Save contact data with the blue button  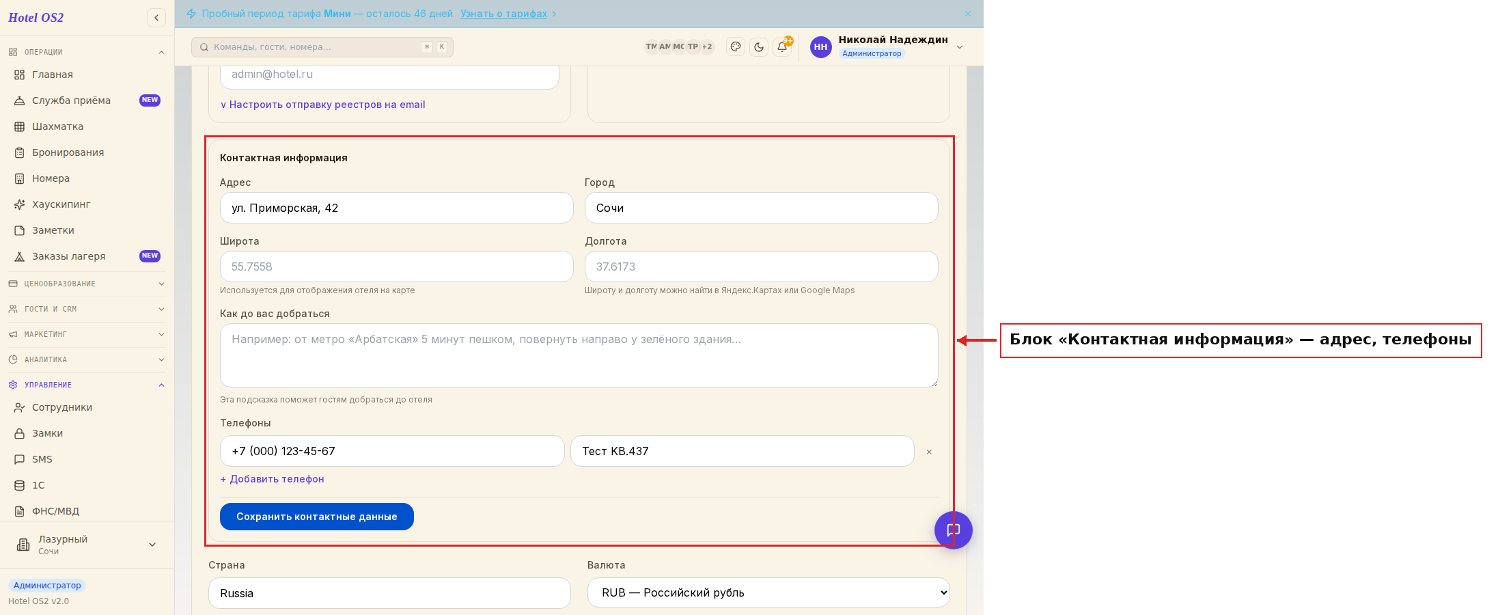pos(317,517)
